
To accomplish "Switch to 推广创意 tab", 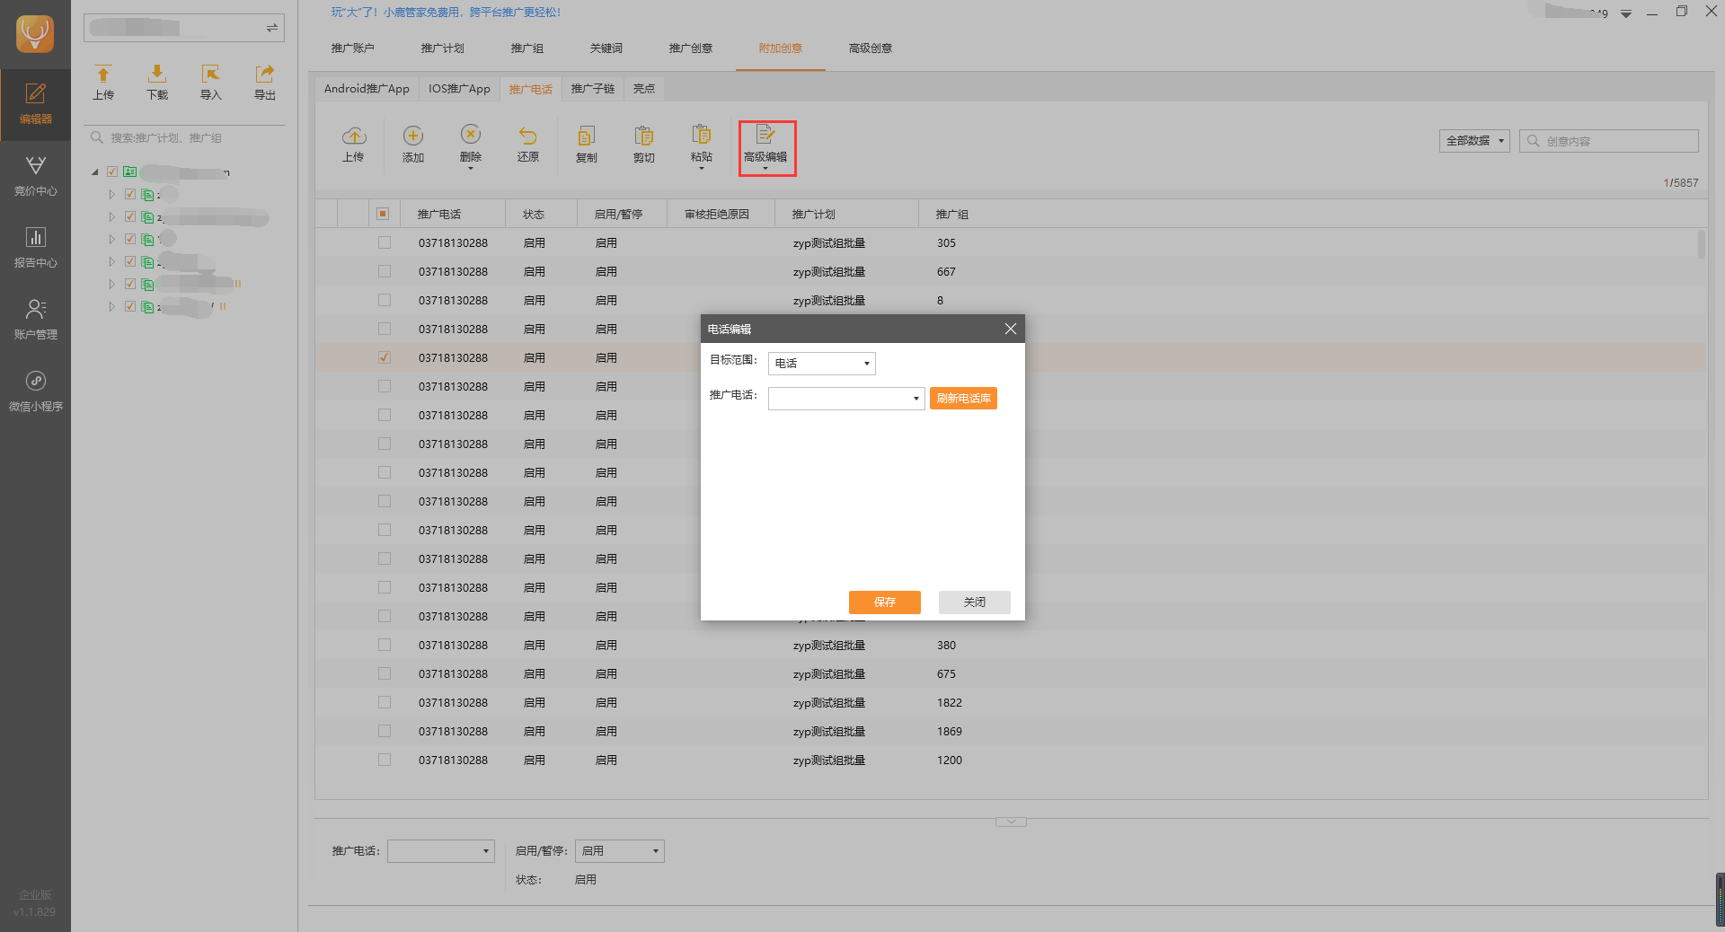I will [691, 48].
